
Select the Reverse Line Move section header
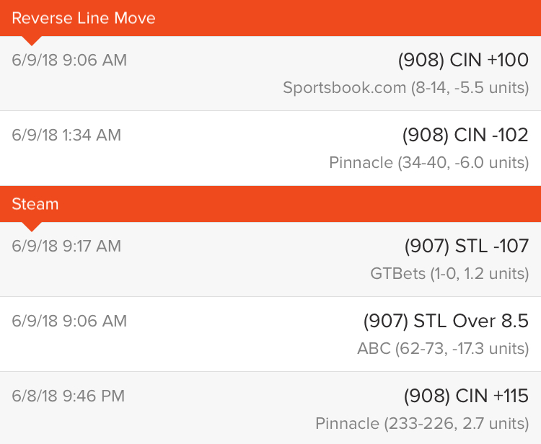point(270,18)
